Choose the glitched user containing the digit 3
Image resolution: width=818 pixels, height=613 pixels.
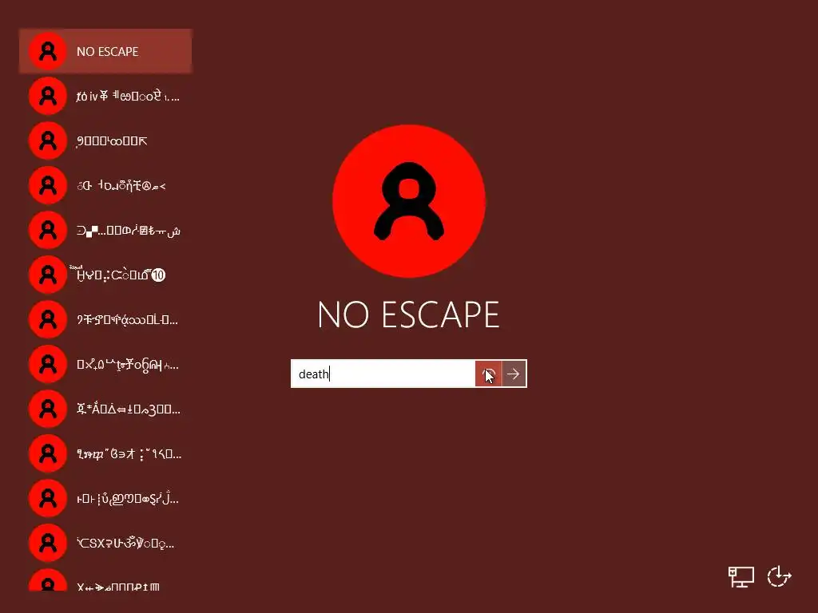pos(105,409)
